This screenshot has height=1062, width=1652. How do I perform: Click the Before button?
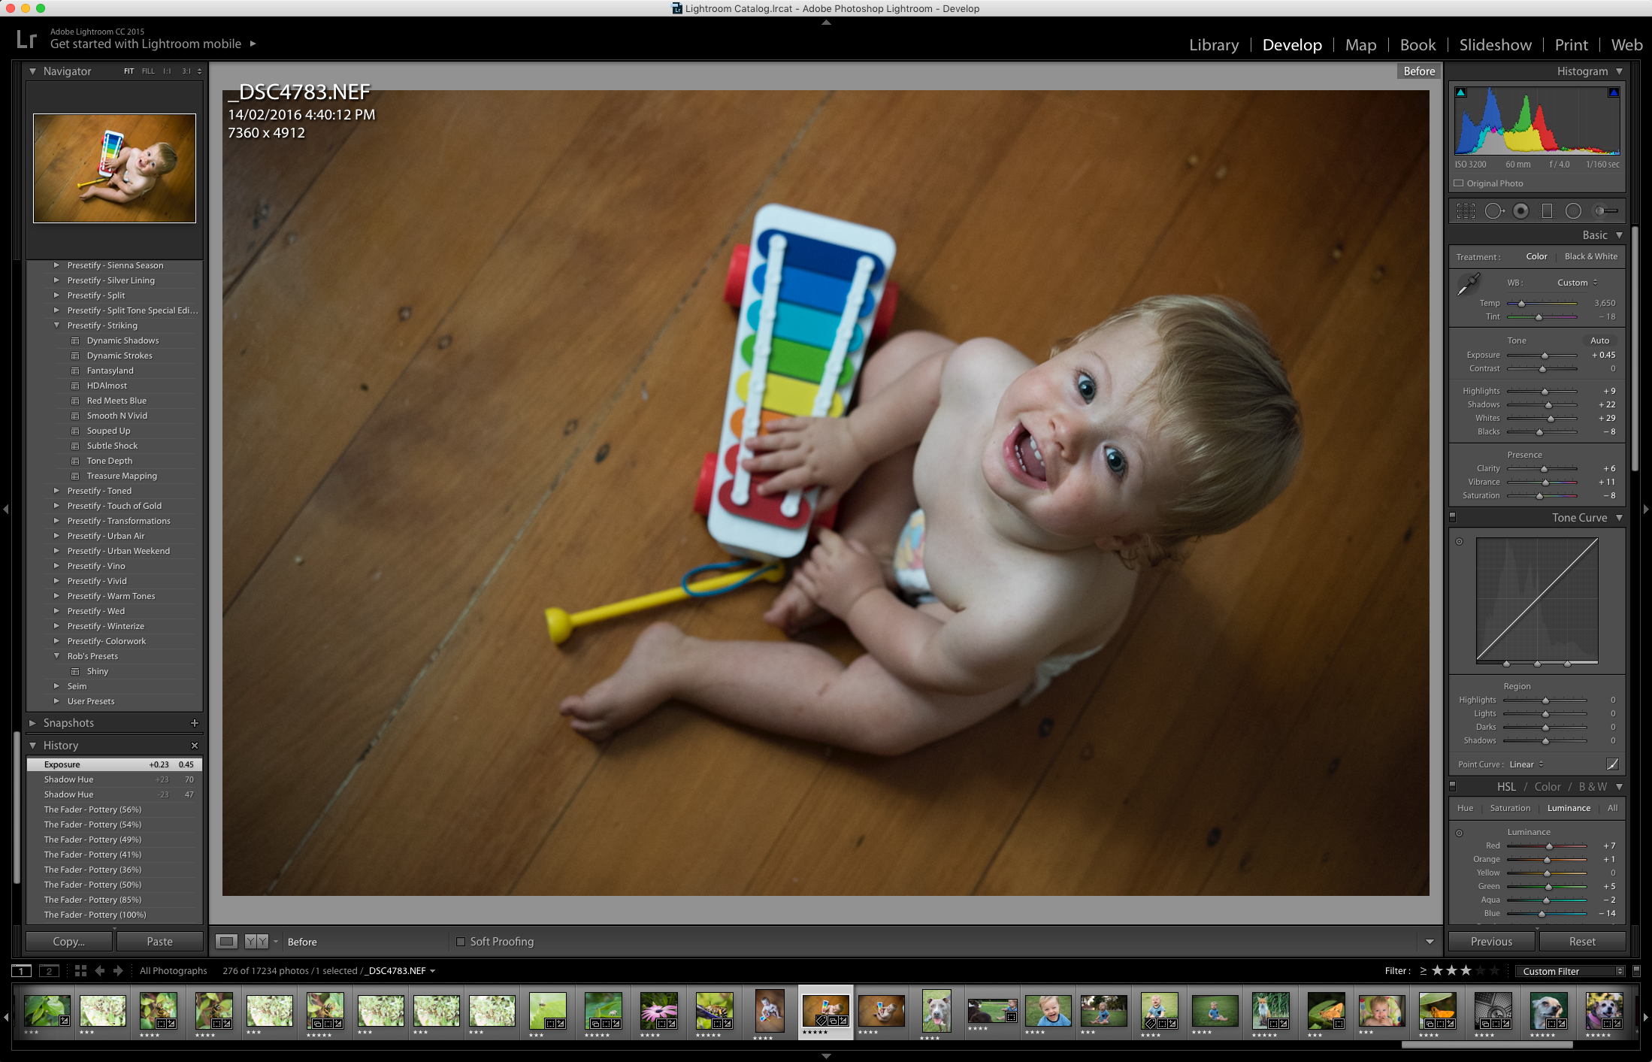pos(1420,71)
